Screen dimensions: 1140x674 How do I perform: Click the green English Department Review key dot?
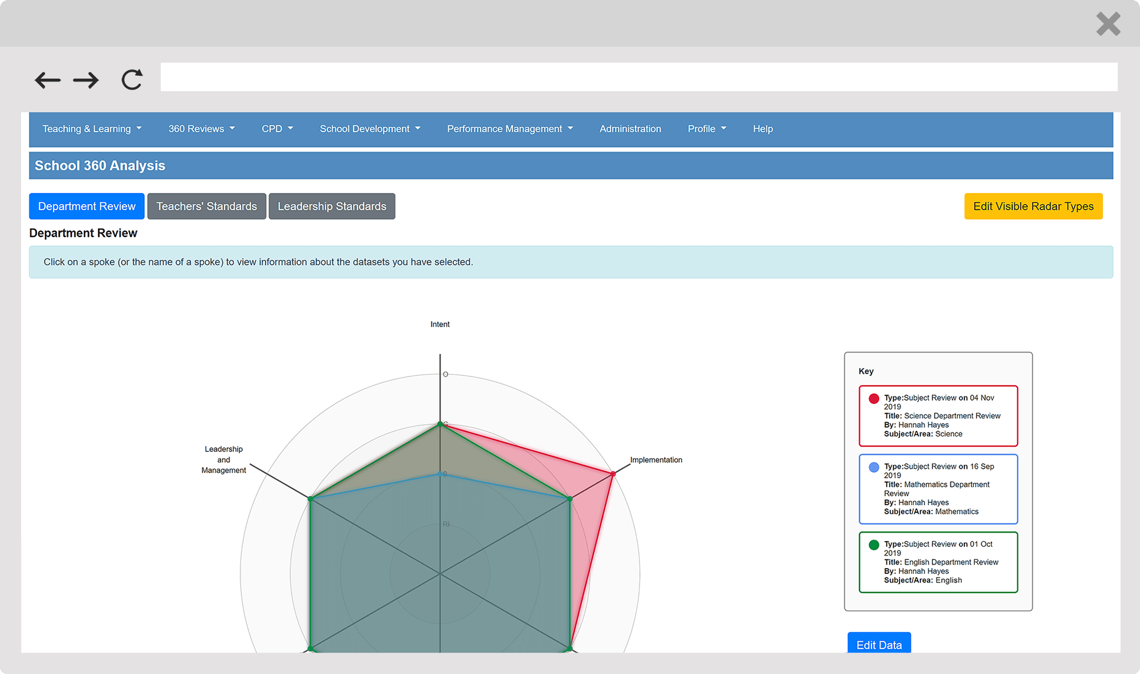pos(874,545)
